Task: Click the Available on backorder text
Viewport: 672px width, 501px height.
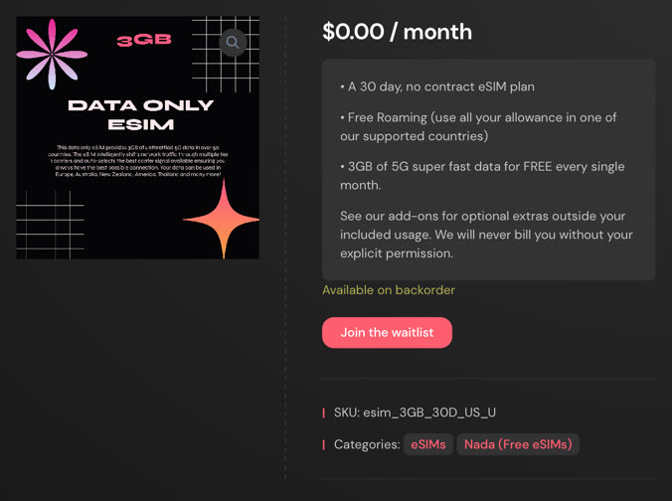Action: point(389,290)
